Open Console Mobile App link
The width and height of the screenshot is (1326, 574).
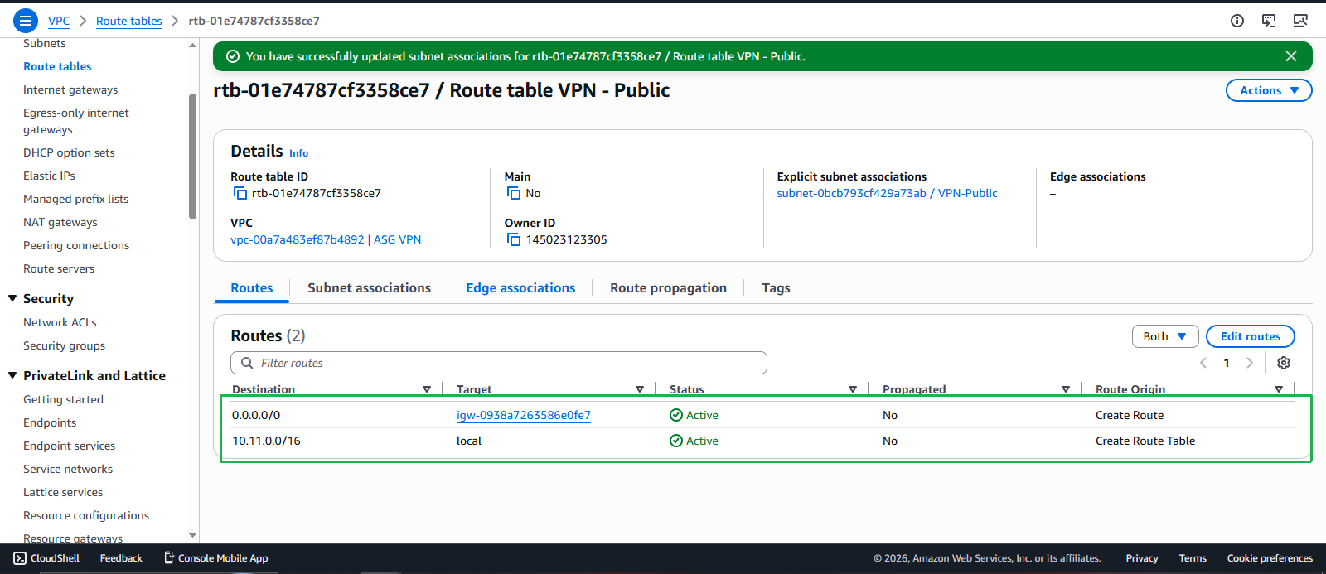tap(215, 558)
